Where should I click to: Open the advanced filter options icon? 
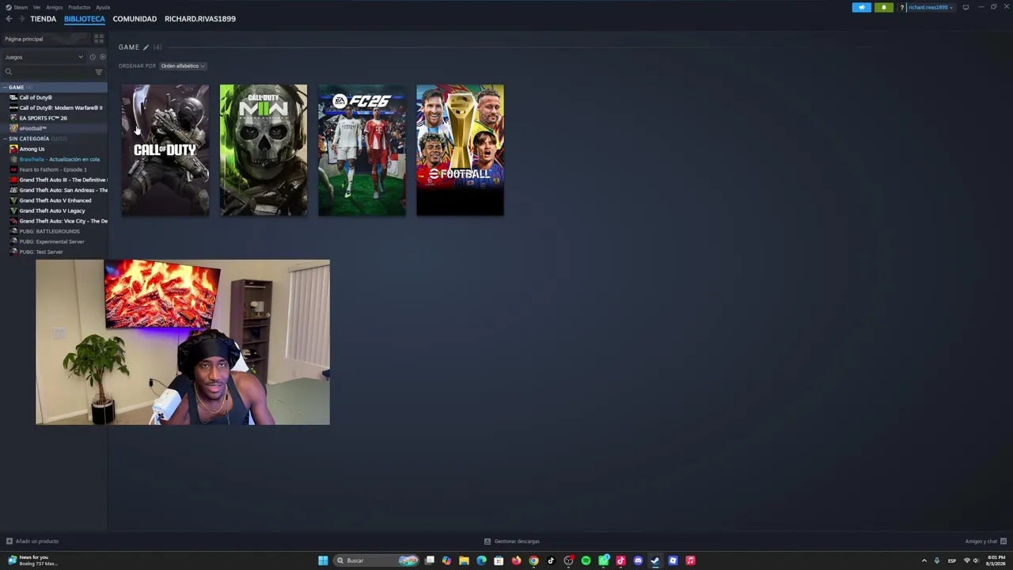(x=99, y=72)
